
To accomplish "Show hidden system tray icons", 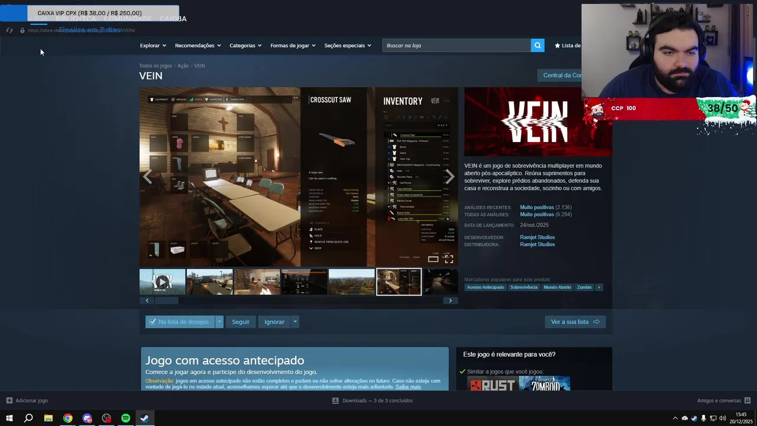I will click(x=675, y=418).
